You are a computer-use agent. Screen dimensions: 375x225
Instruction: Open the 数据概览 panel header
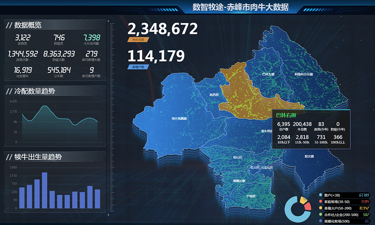[x=28, y=25]
